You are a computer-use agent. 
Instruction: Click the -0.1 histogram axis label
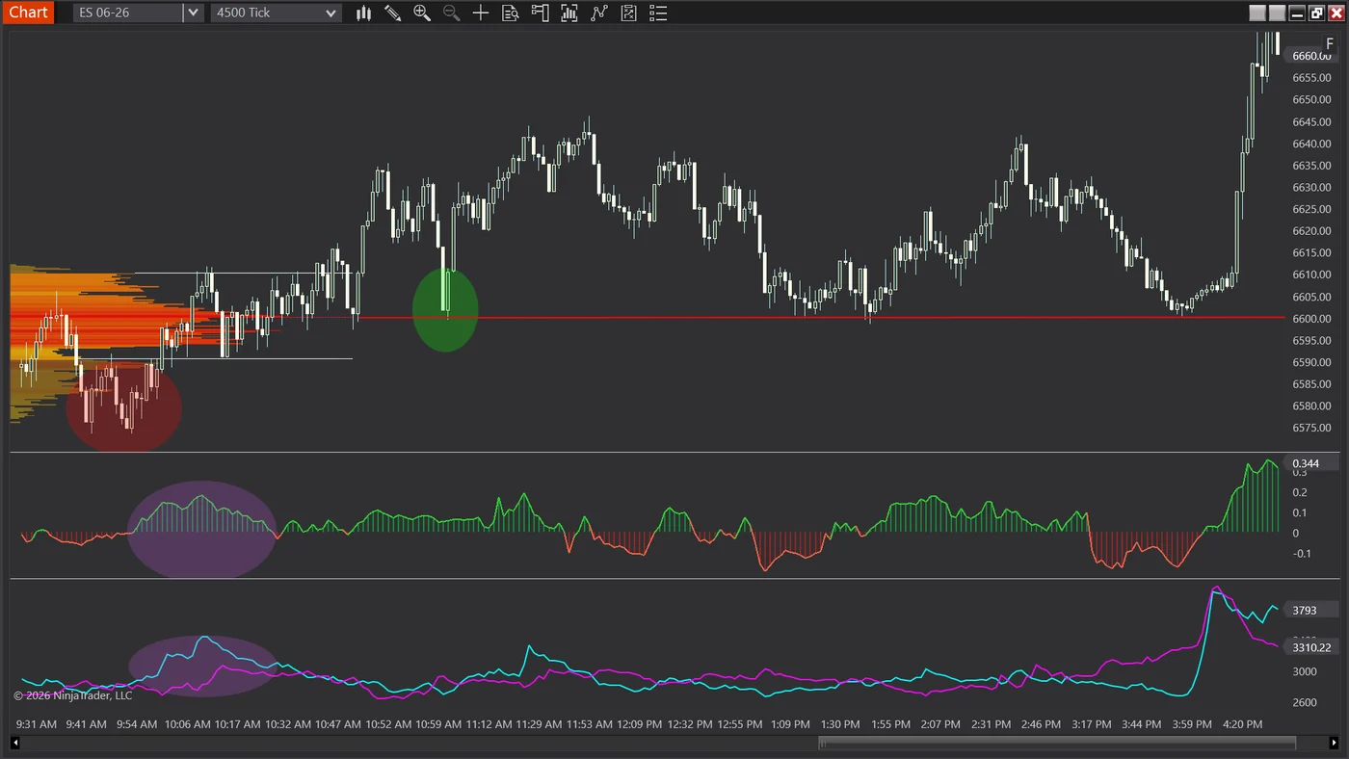coord(1302,553)
